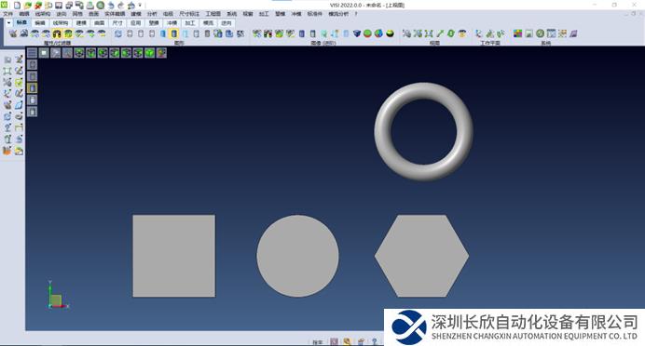
Task: Click the Open folder icon in quick access
Action: click(x=28, y=6)
